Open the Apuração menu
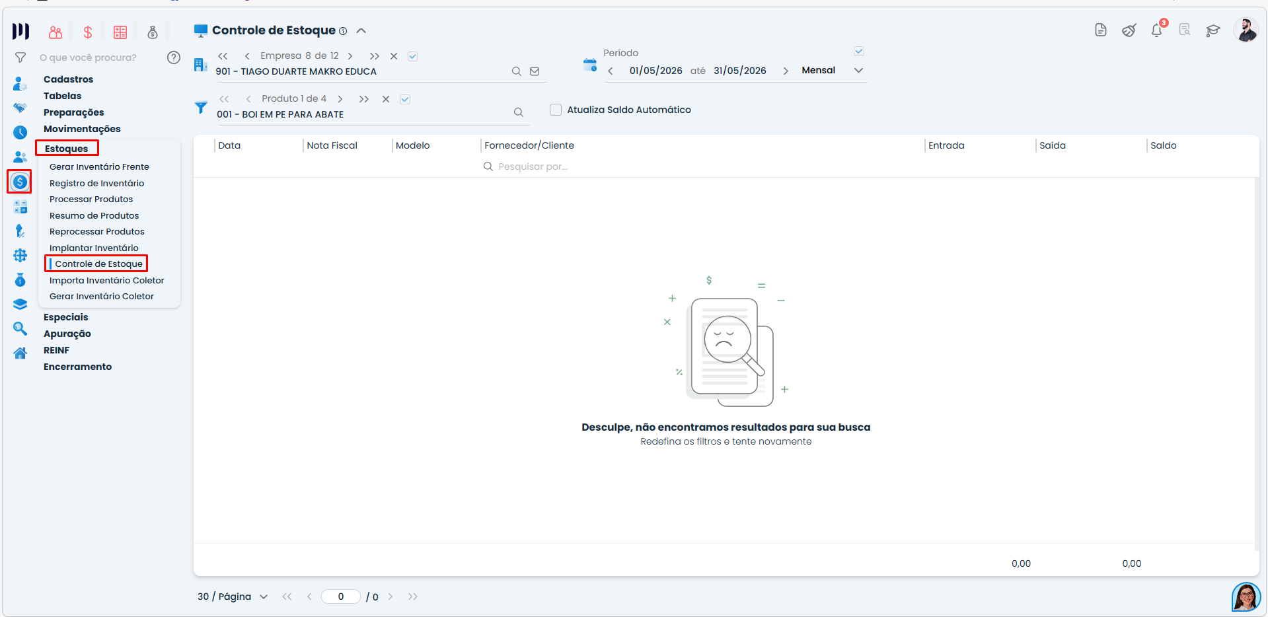The width and height of the screenshot is (1268, 617). click(67, 334)
